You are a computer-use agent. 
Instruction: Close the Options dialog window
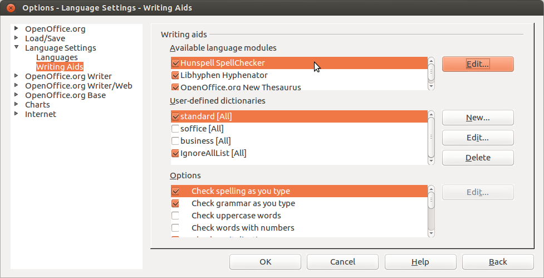click(x=10, y=8)
